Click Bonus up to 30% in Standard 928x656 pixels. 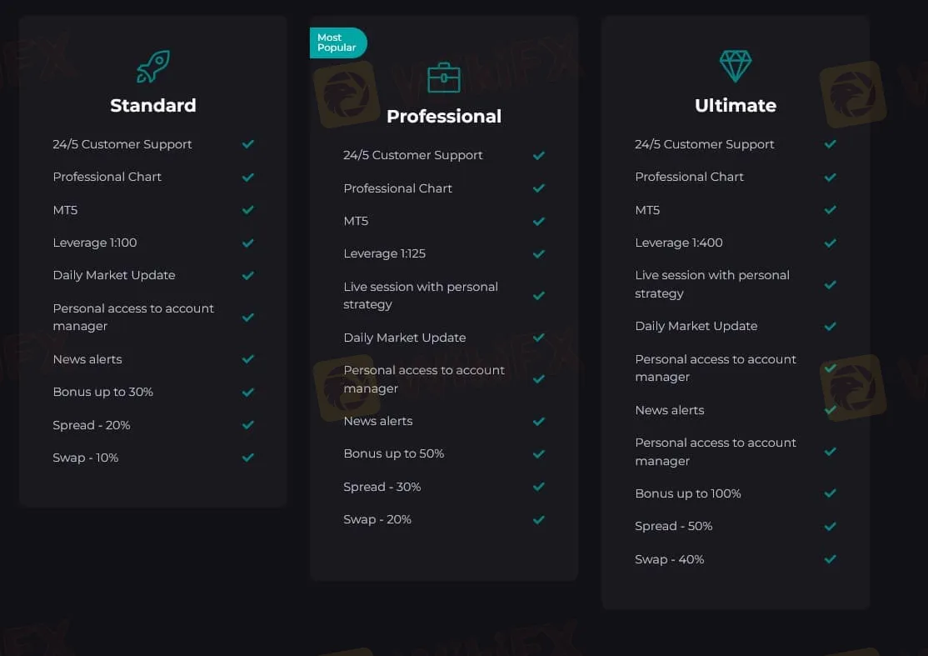click(102, 392)
